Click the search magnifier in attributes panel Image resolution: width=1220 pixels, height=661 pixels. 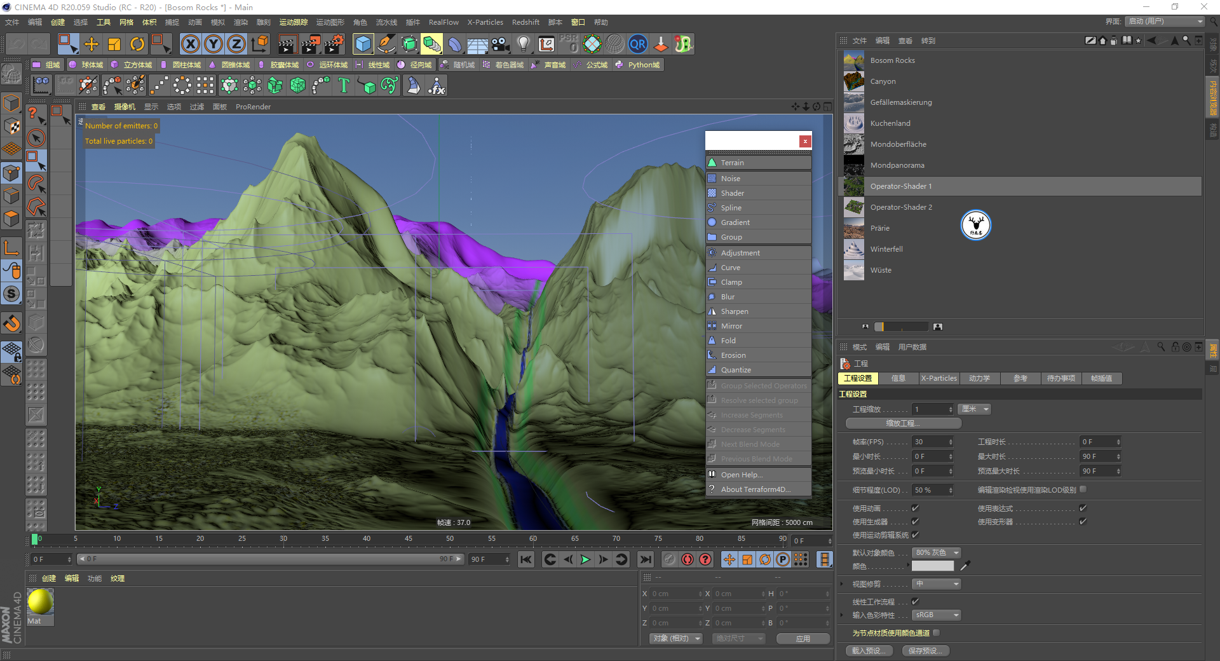click(x=1161, y=346)
